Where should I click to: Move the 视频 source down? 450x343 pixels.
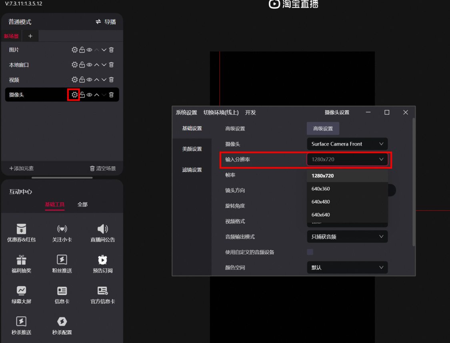point(104,80)
